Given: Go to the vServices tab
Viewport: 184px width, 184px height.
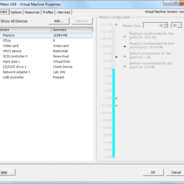Looking at the screenshot, I should tap(63, 12).
